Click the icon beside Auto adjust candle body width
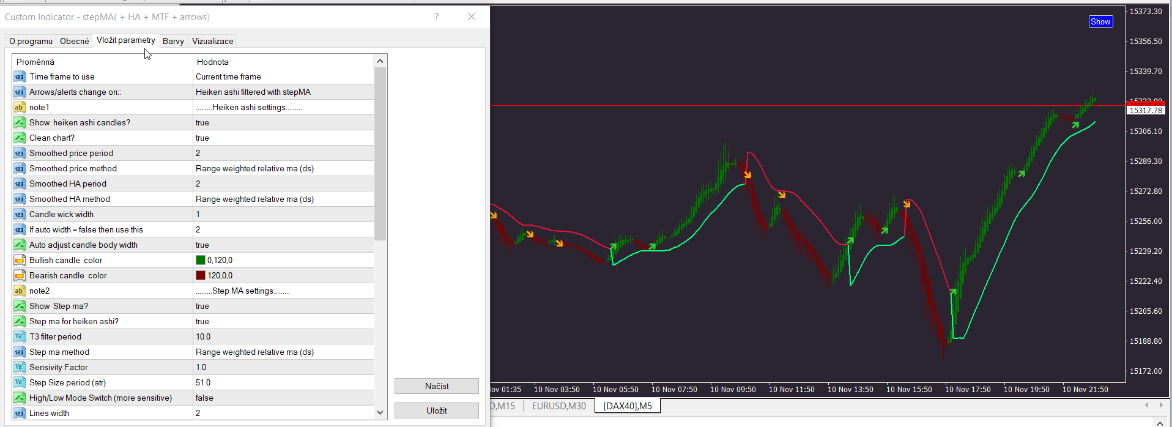This screenshot has height=427, width=1172. 20,245
